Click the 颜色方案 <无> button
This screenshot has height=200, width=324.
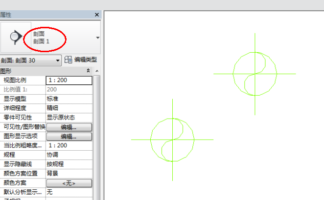pyautogui.click(x=69, y=183)
